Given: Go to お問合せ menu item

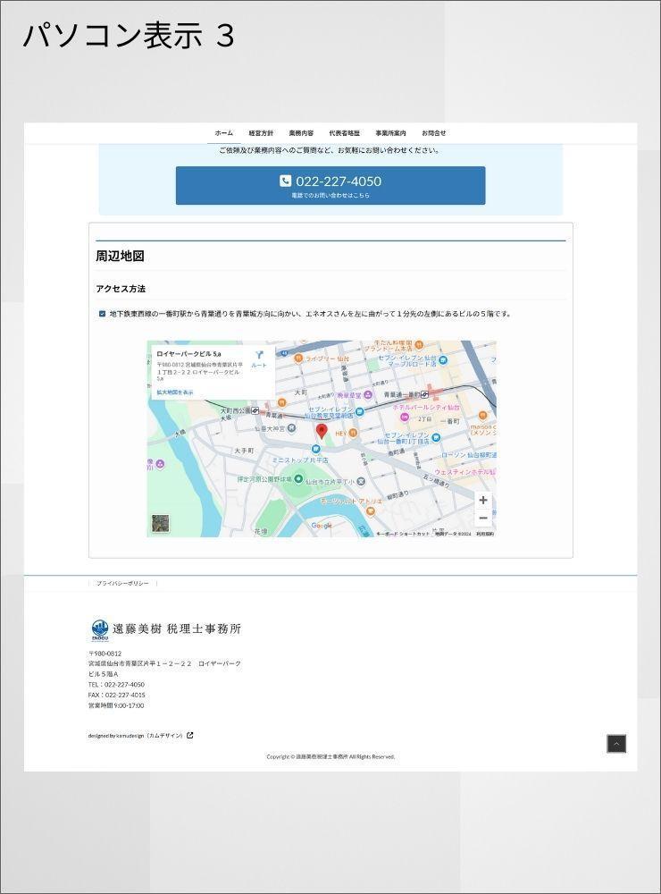Looking at the screenshot, I should point(433,133).
